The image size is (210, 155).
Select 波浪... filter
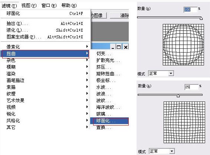pos(109,94)
